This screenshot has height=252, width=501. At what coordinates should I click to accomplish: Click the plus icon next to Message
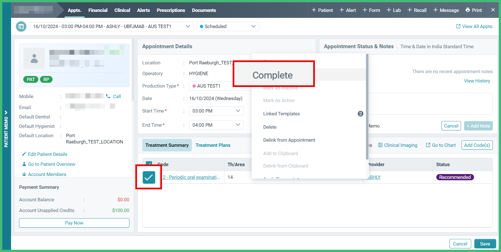[435, 10]
